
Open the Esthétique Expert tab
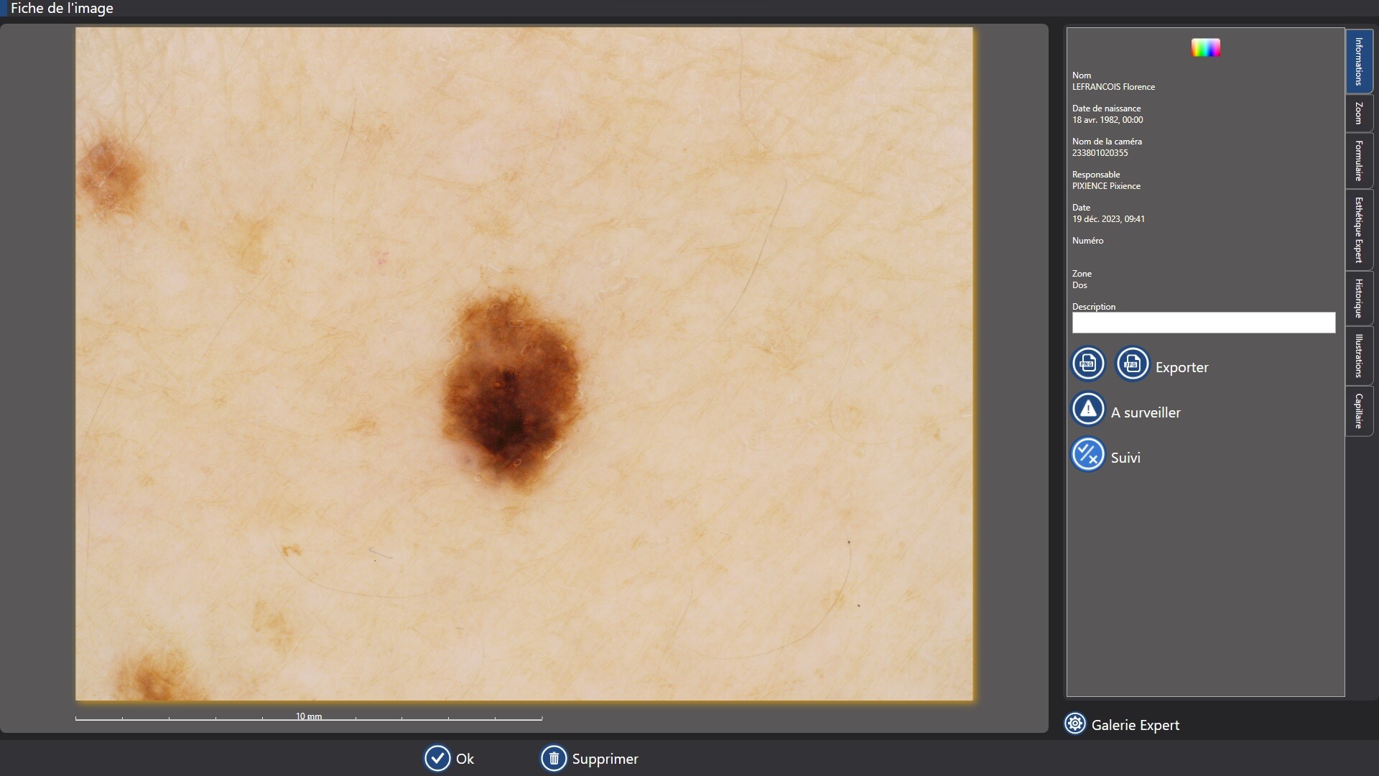coord(1359,230)
